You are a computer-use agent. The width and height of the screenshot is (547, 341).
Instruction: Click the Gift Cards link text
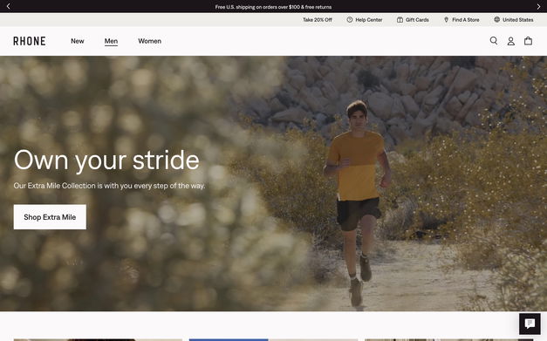[x=417, y=20]
